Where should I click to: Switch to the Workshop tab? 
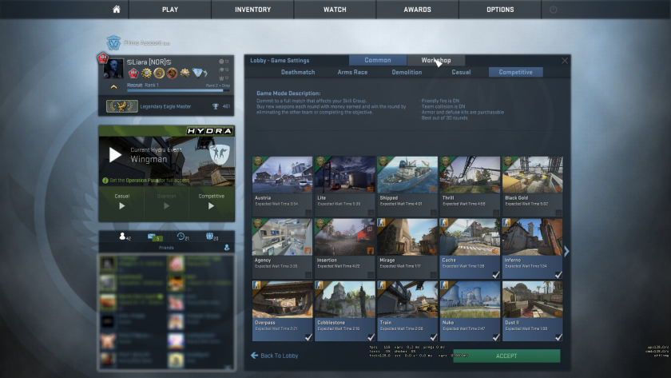[x=436, y=61]
